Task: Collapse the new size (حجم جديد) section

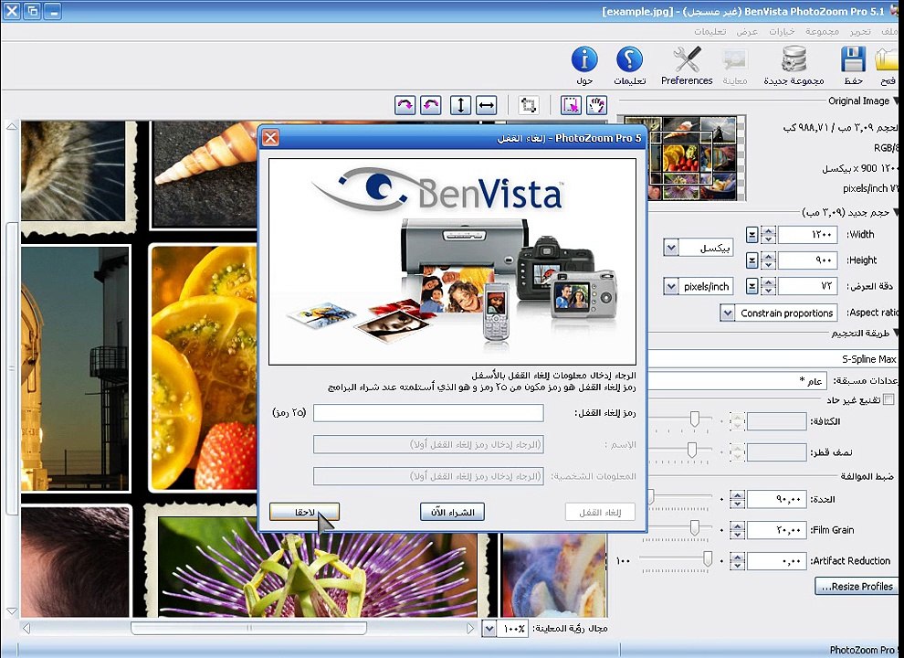Action: point(897,212)
